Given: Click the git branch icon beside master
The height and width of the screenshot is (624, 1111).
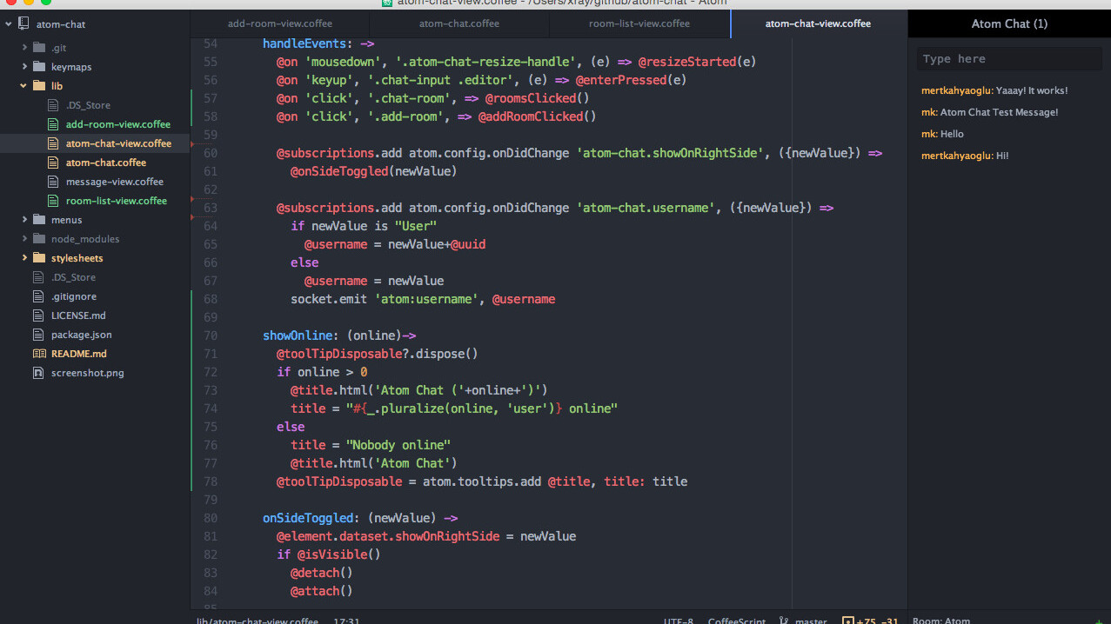Looking at the screenshot, I should point(783,621).
